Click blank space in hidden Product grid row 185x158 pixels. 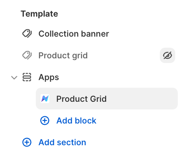pyautogui.click(x=124, y=55)
